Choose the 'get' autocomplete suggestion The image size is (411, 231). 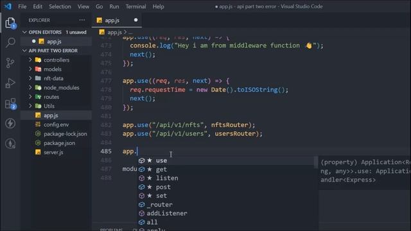coord(226,169)
